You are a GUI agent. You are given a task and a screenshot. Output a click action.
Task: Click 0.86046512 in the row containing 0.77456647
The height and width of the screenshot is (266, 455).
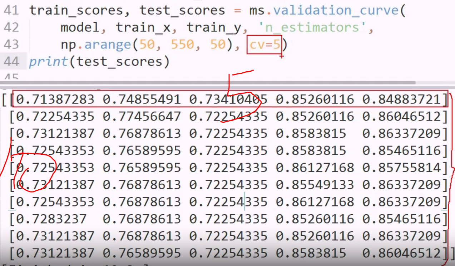tap(401, 116)
